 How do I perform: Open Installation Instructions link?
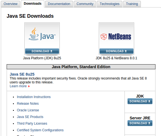pos(34,97)
